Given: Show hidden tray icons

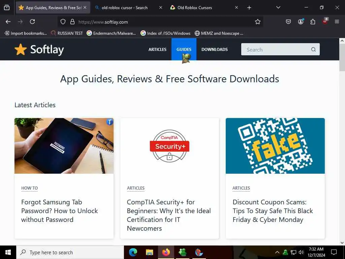Looking at the screenshot, I should (277, 252).
